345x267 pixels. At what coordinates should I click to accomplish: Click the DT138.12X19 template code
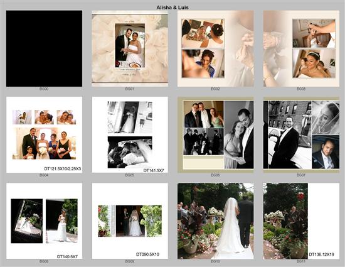321,254
